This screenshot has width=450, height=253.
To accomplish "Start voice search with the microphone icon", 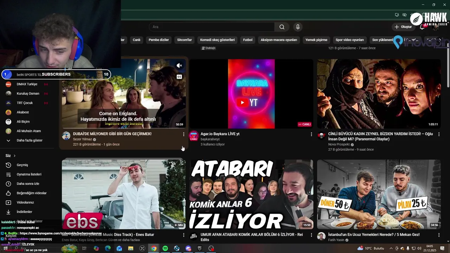I will click(298, 27).
